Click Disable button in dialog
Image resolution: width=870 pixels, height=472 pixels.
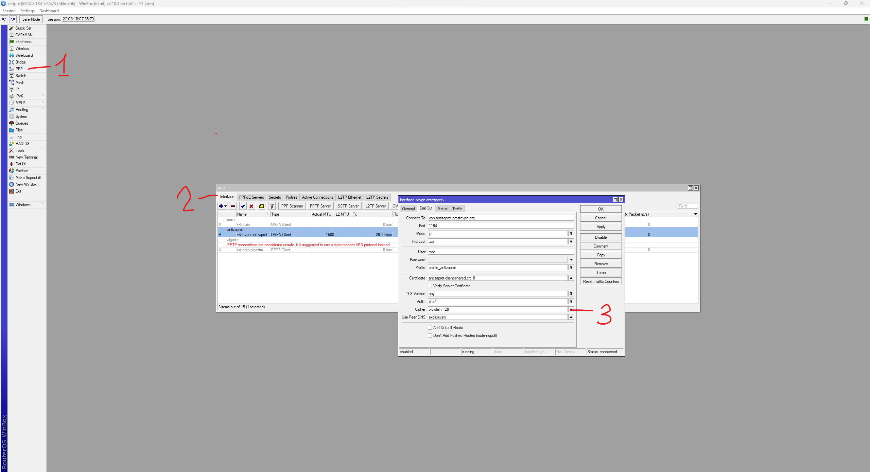601,237
